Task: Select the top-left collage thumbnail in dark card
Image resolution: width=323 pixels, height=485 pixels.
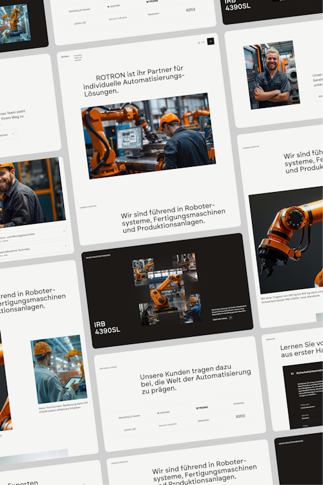Action: (x=143, y=272)
